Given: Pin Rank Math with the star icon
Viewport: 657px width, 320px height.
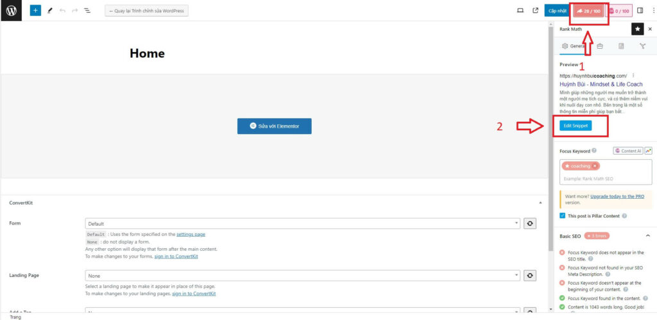Looking at the screenshot, I should 637,29.
